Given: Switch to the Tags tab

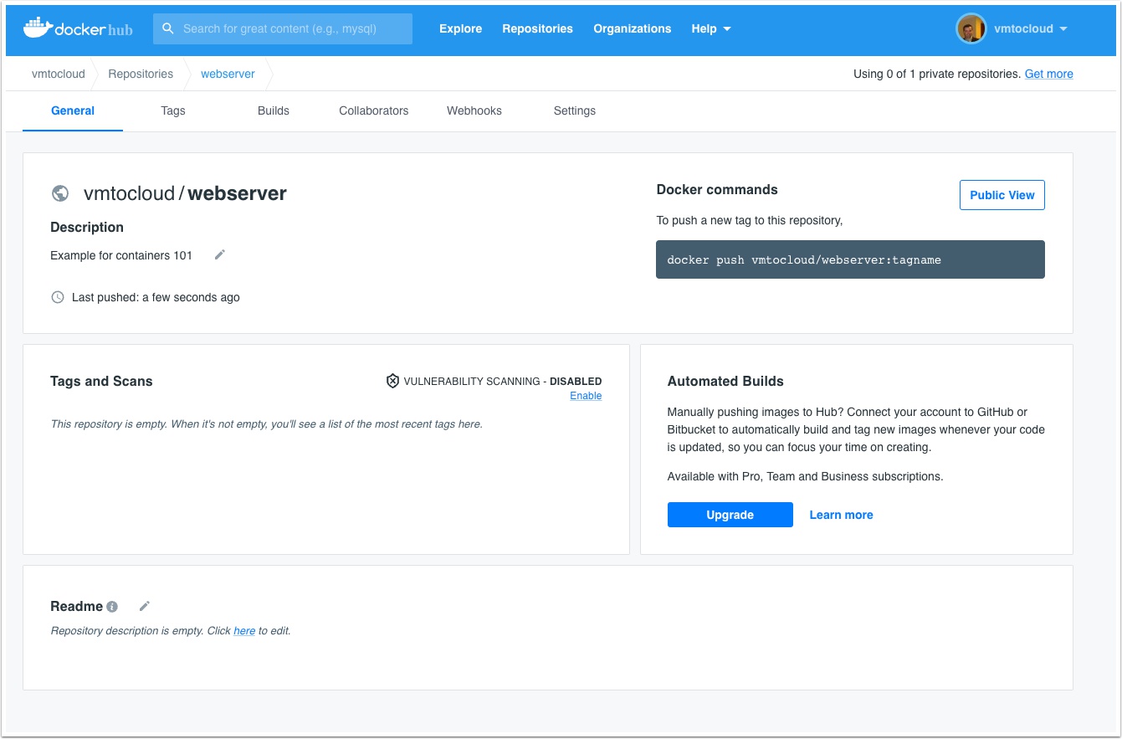Looking at the screenshot, I should pos(173,110).
